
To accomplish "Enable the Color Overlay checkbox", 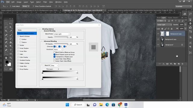I will click(19, 57).
